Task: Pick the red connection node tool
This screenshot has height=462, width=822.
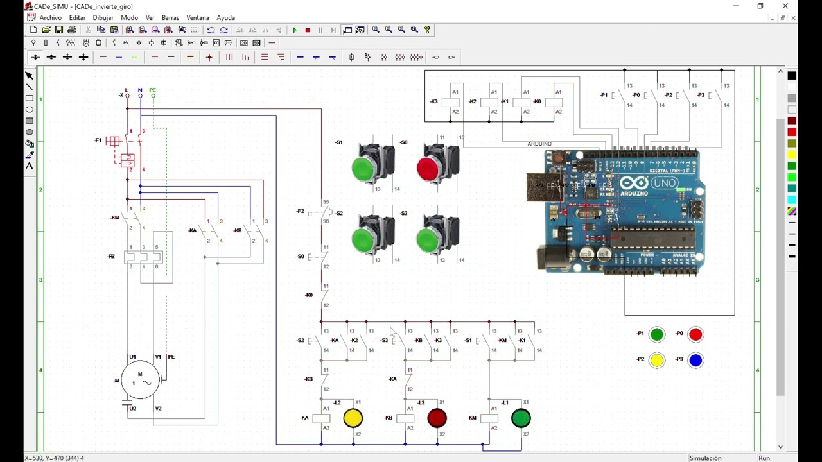Action: click(x=209, y=57)
